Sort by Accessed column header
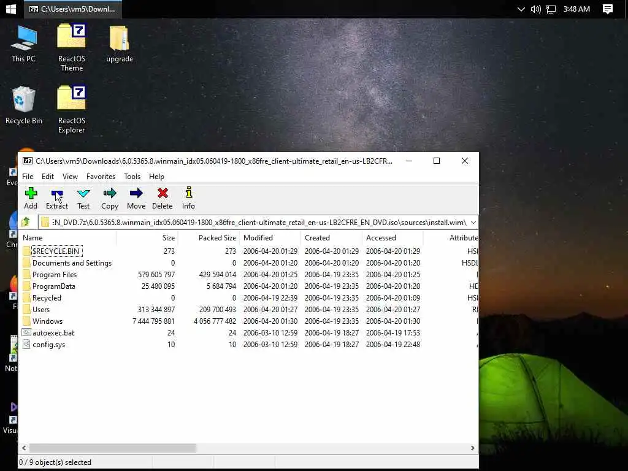This screenshot has height=471, width=628. (392, 238)
